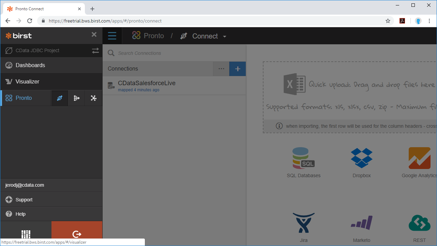Add a new connection with plus button

(238, 69)
